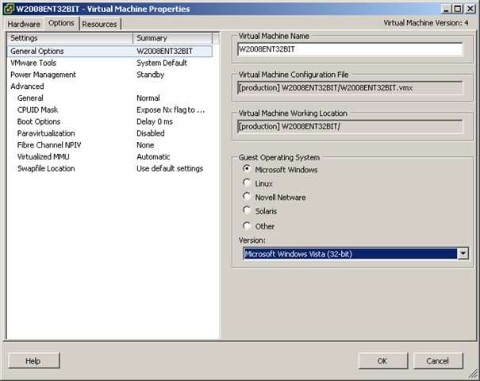
Task: Click the Virtual Machine Name field
Action: (x=350, y=49)
